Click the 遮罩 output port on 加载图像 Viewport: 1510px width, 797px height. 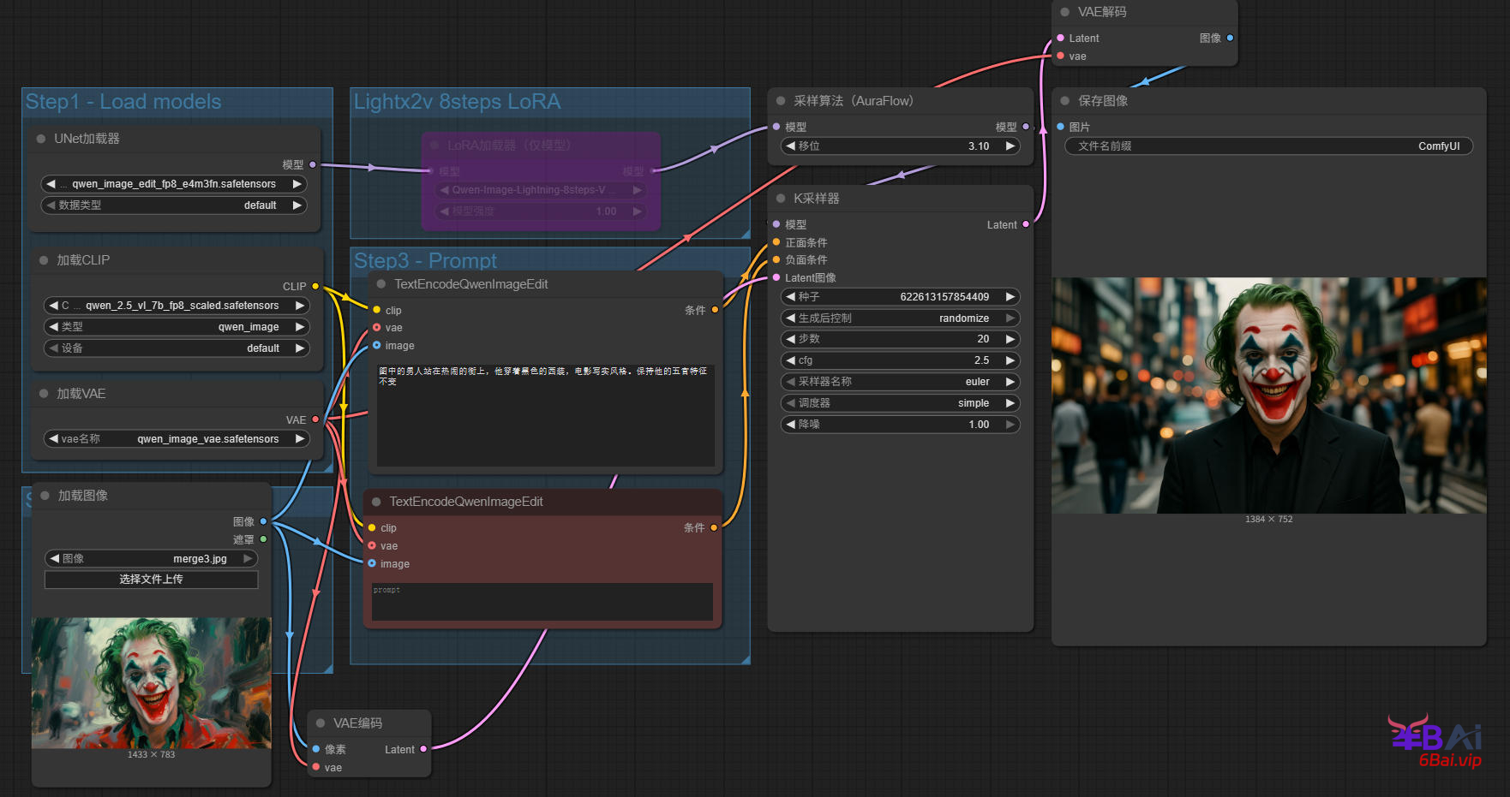pos(263,539)
